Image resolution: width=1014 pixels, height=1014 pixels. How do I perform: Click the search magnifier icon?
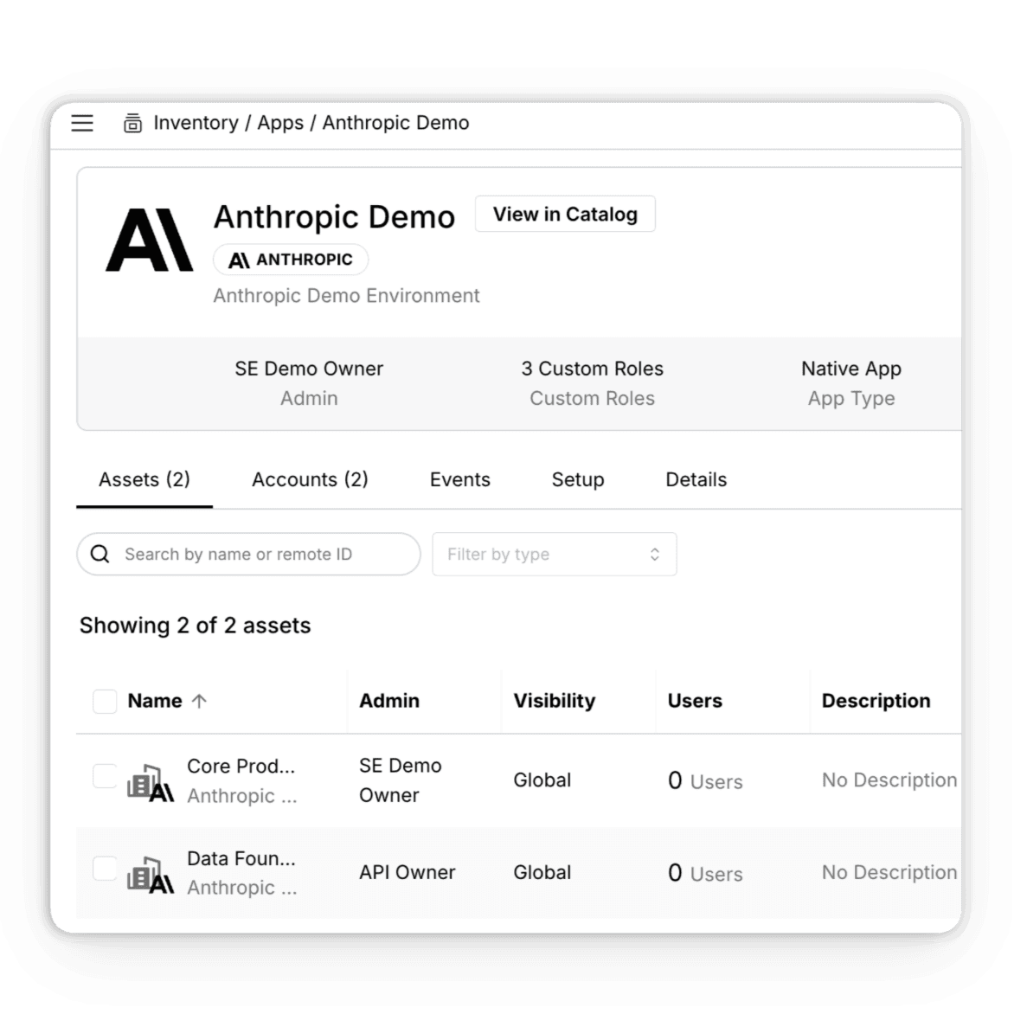(99, 555)
